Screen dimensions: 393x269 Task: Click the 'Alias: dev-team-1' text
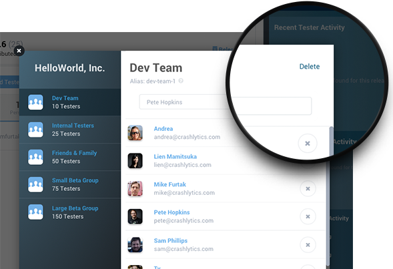click(x=153, y=81)
